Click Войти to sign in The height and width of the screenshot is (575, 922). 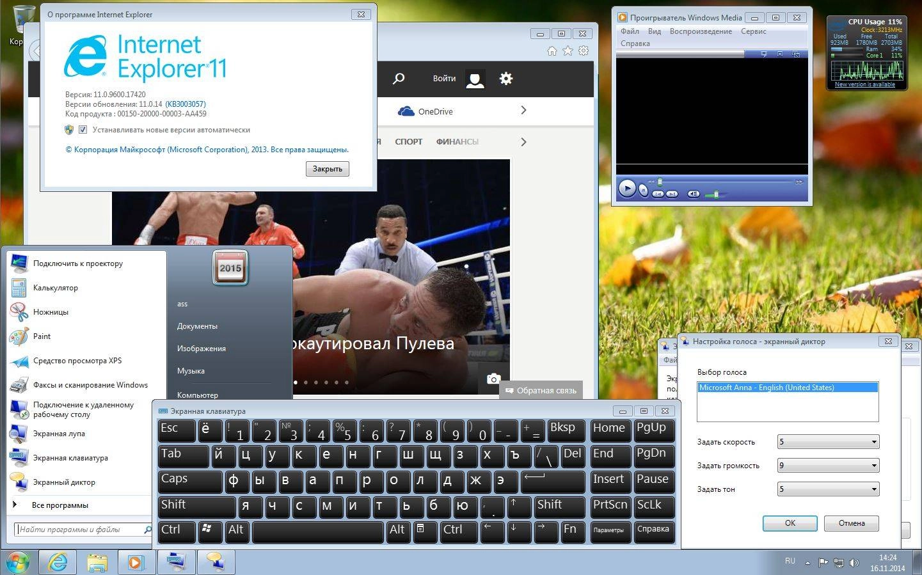pyautogui.click(x=444, y=79)
